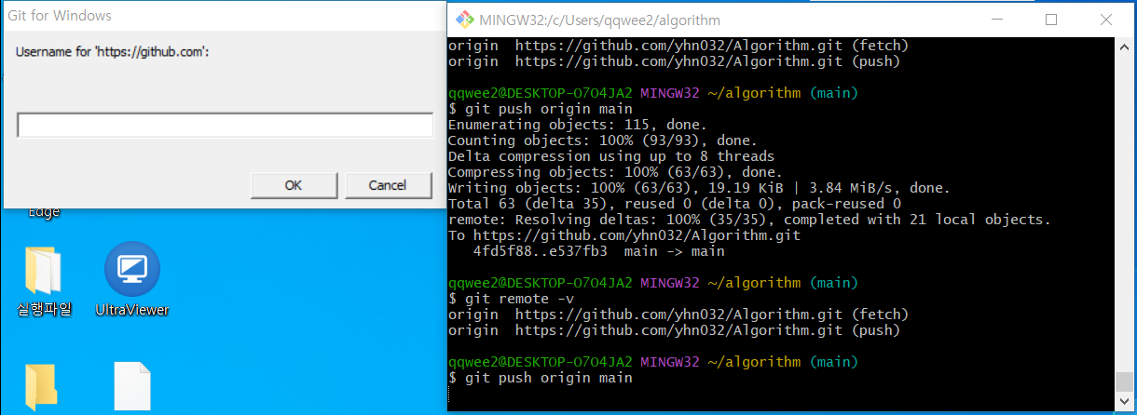Click "Delta compression using up to 8 threads" line
Screen dimensions: 1137x415
pos(610,156)
